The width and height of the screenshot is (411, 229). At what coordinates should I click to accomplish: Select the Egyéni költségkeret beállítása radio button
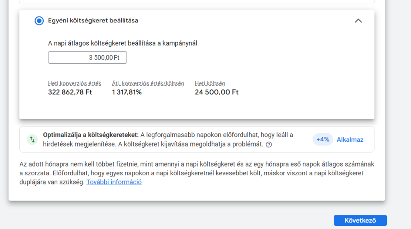click(x=39, y=21)
